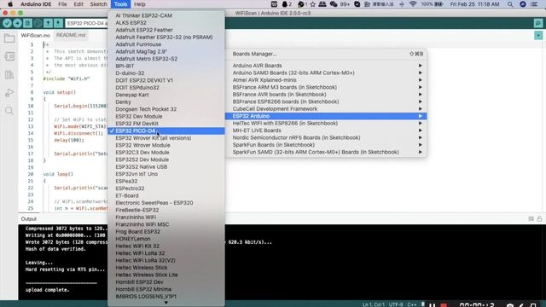Select the checked ESP32 PICO-D4 board
Screen dimensions: 546x307
166,130
